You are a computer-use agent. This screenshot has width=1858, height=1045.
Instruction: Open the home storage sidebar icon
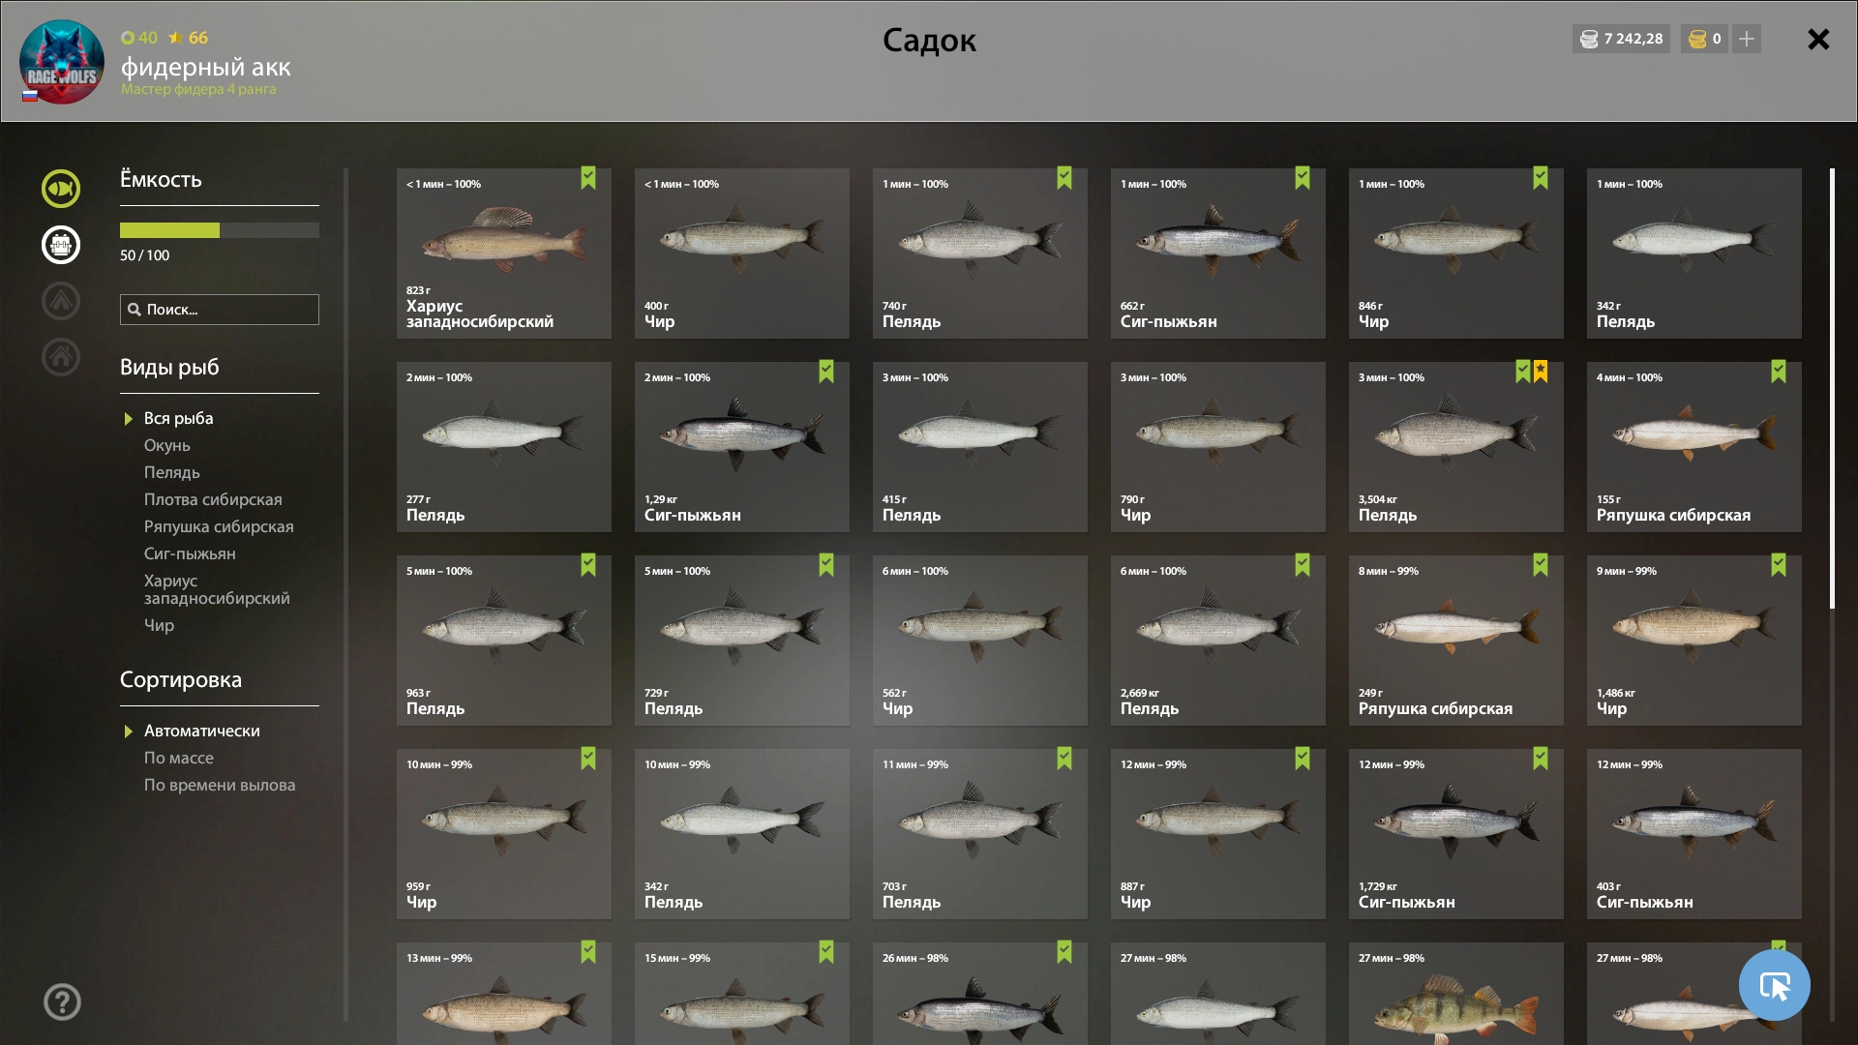(61, 357)
